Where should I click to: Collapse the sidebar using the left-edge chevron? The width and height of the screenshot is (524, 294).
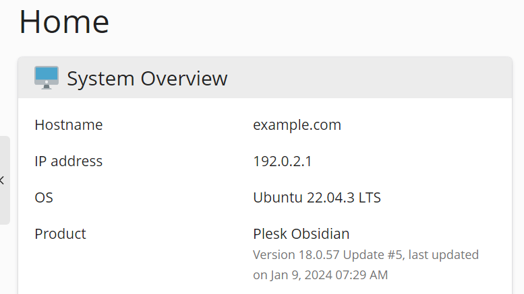point(3,180)
